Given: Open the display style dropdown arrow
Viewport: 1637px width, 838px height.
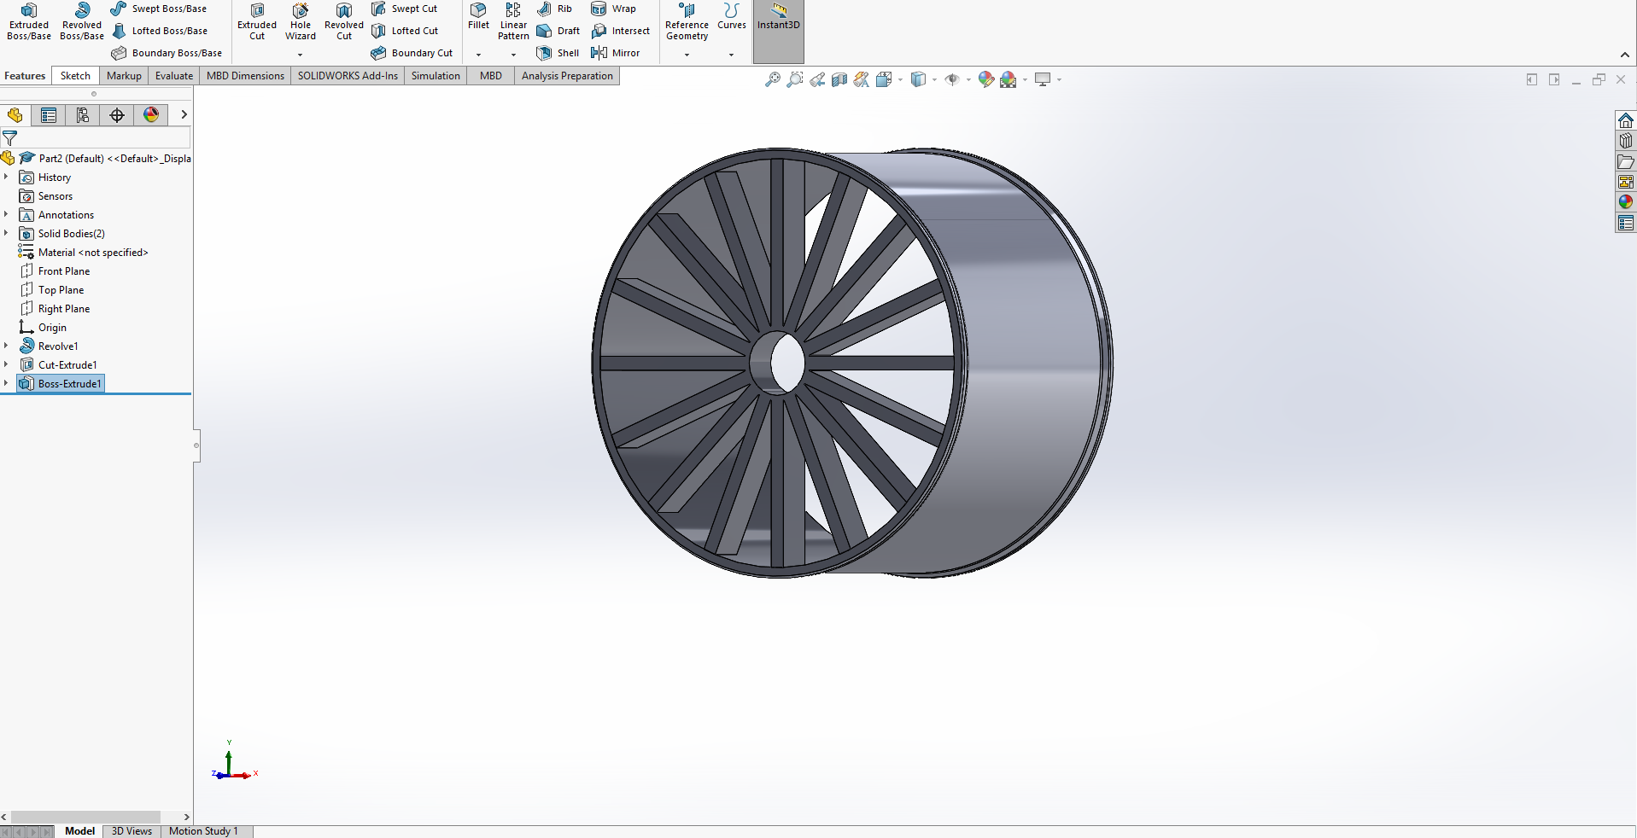Looking at the screenshot, I should pos(933,79).
